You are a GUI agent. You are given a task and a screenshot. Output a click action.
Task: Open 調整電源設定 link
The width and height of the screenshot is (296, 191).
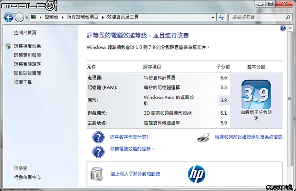tap(27, 64)
